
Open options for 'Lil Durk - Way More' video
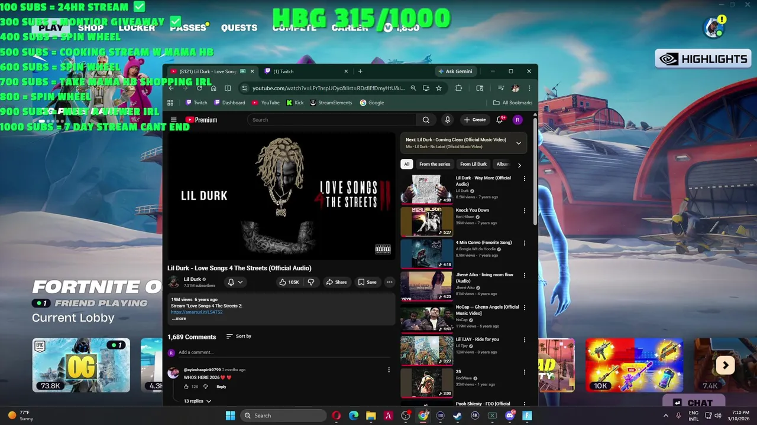(x=524, y=179)
